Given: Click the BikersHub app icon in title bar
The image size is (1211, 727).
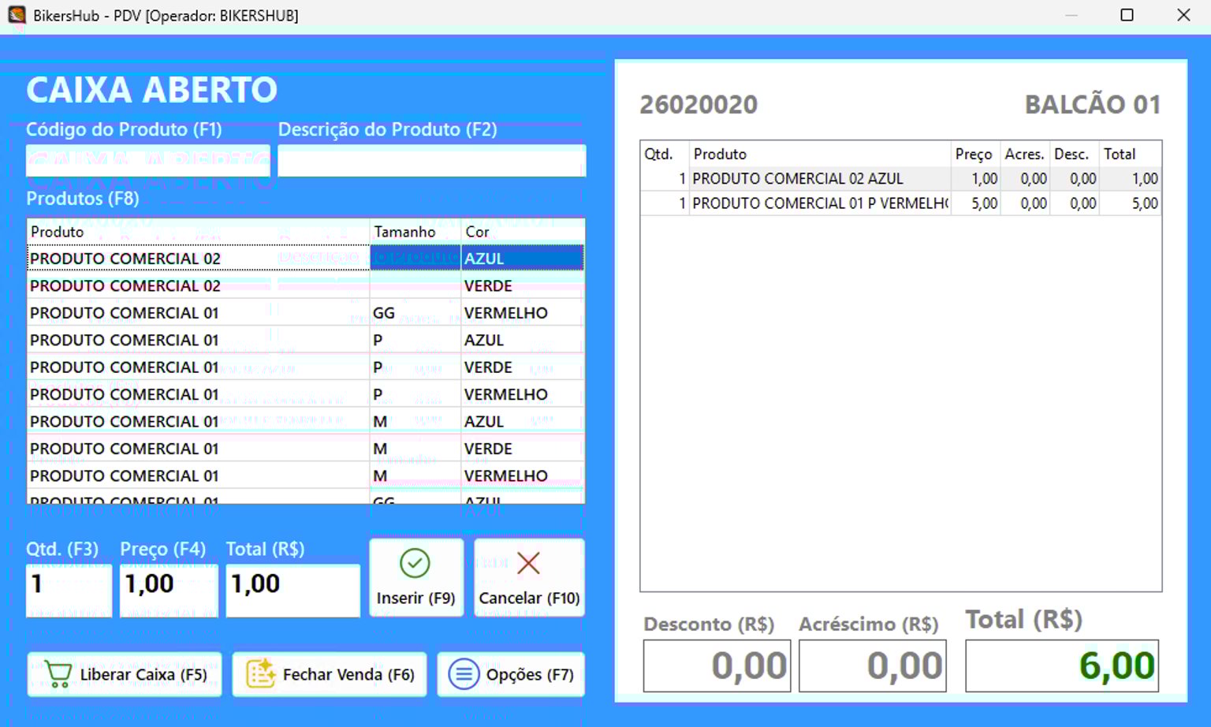Looking at the screenshot, I should [17, 15].
